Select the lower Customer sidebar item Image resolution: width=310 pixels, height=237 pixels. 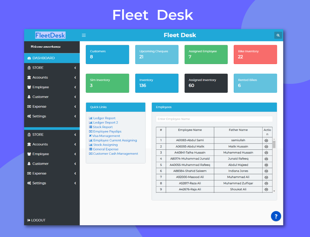(52, 164)
